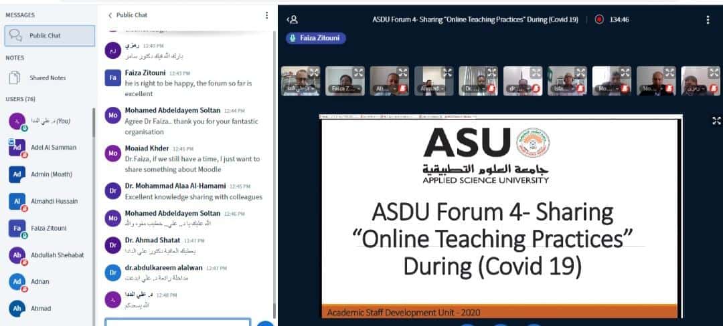Click the USERS (76) heading
This screenshot has height=326, width=723.
[x=20, y=99]
